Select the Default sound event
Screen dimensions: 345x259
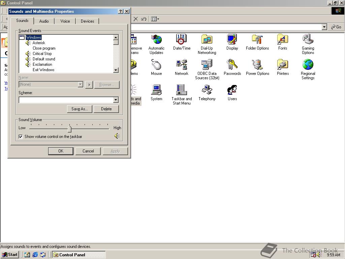pyautogui.click(x=44, y=59)
